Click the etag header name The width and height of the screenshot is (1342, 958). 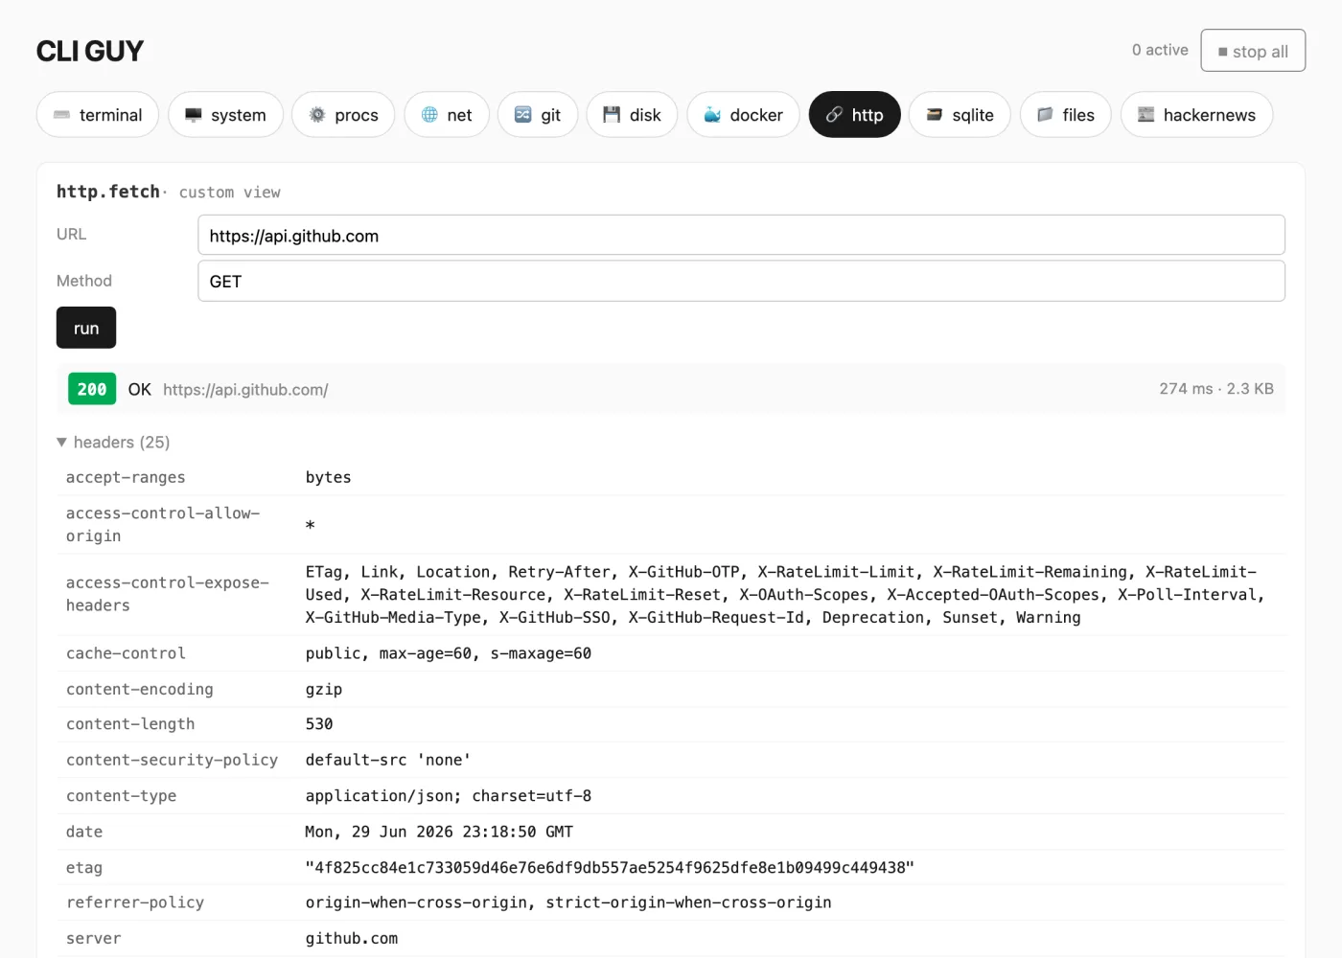[84, 868]
